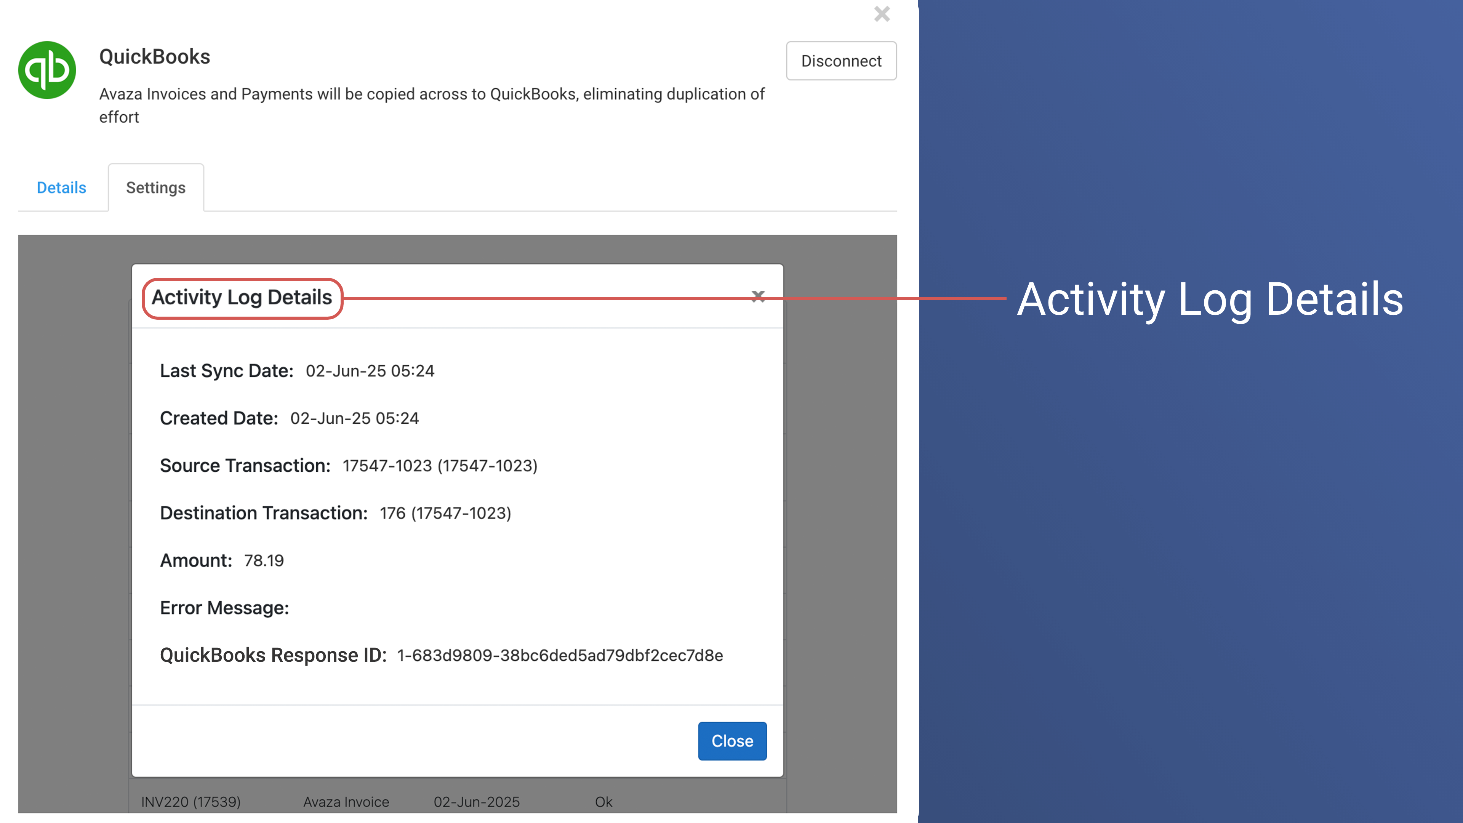Screen dimensions: 1463x823
Task: Click the Last Sync Date value 02-Jun-25 05:24
Action: [370, 371]
